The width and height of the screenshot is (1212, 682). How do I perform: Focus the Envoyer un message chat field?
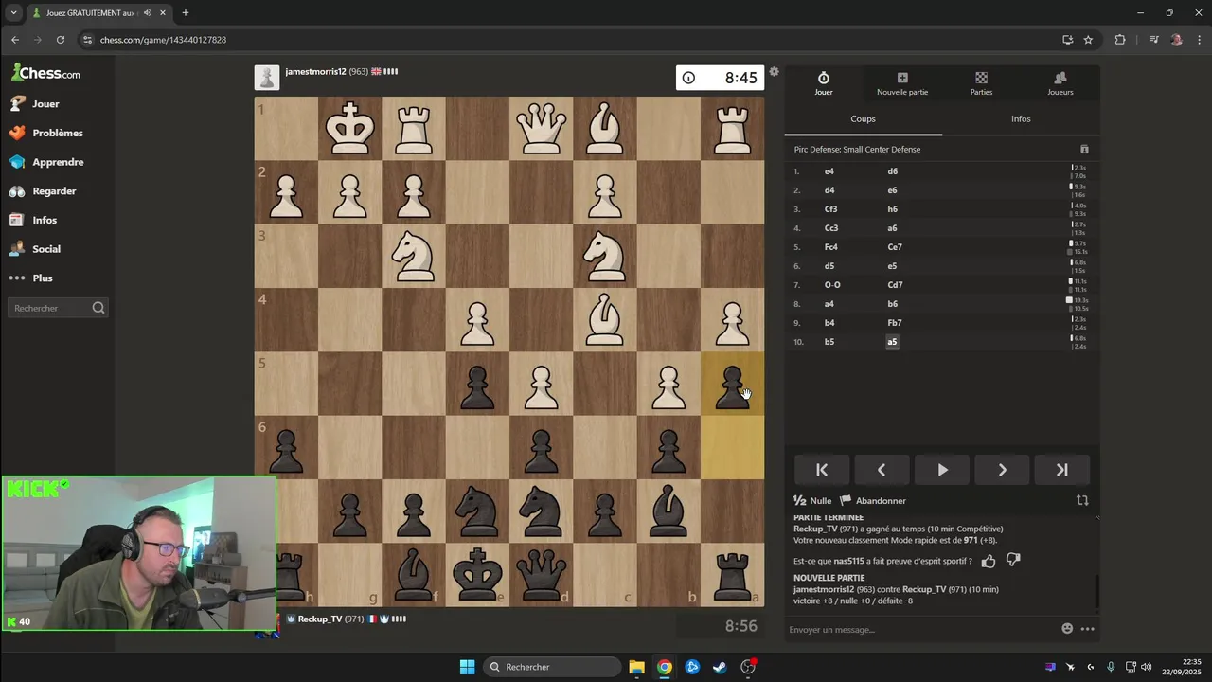(918, 629)
